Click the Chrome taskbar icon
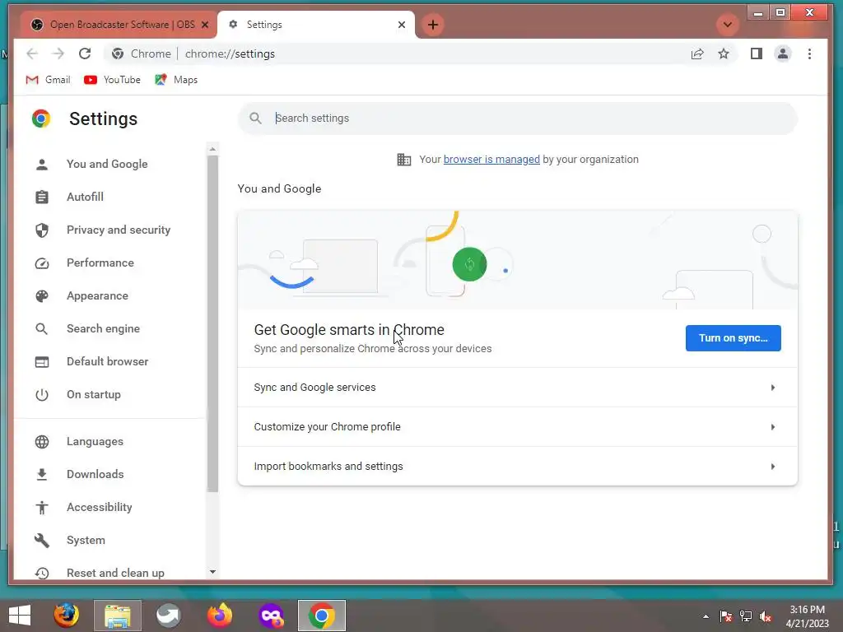The height and width of the screenshot is (632, 843). [322, 616]
